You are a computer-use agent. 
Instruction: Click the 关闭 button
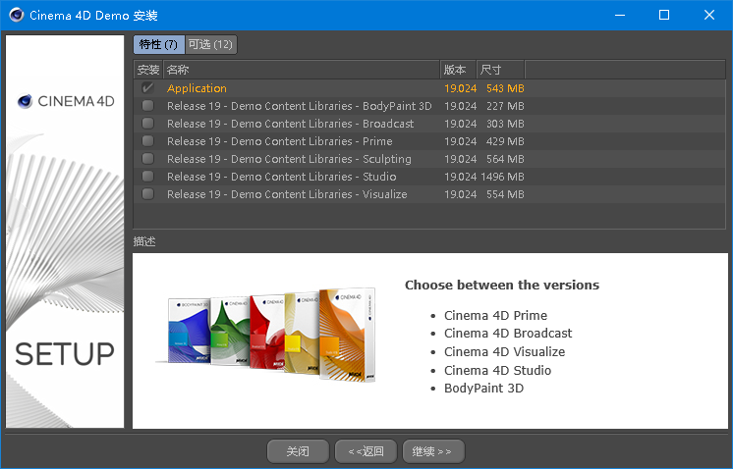coord(298,451)
